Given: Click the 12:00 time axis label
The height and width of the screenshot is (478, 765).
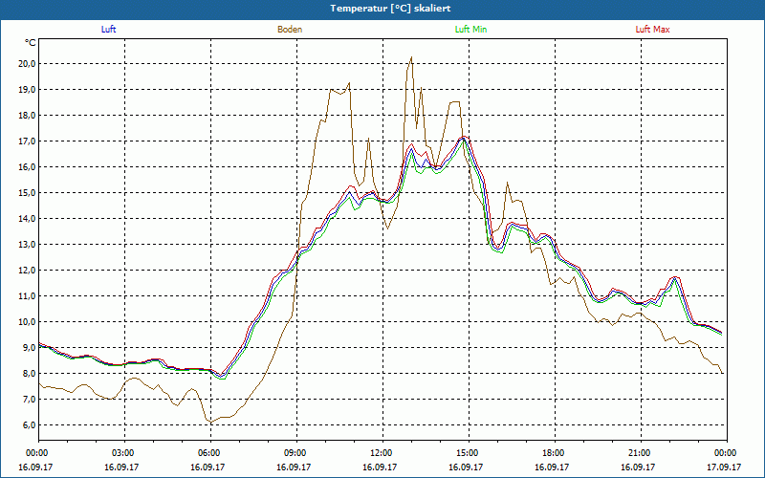Looking at the screenshot, I should [382, 453].
